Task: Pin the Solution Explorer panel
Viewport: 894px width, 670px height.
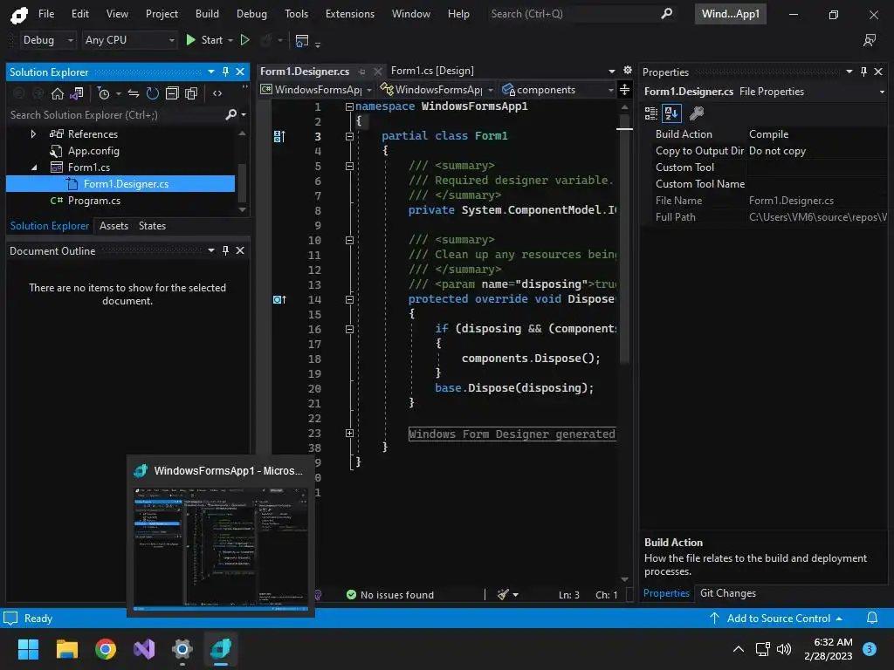Action: click(226, 72)
